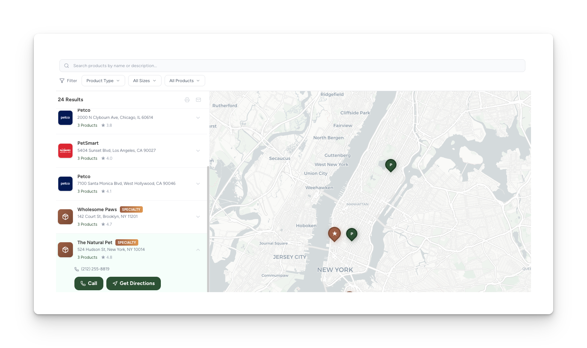Print the results list

[x=187, y=100]
